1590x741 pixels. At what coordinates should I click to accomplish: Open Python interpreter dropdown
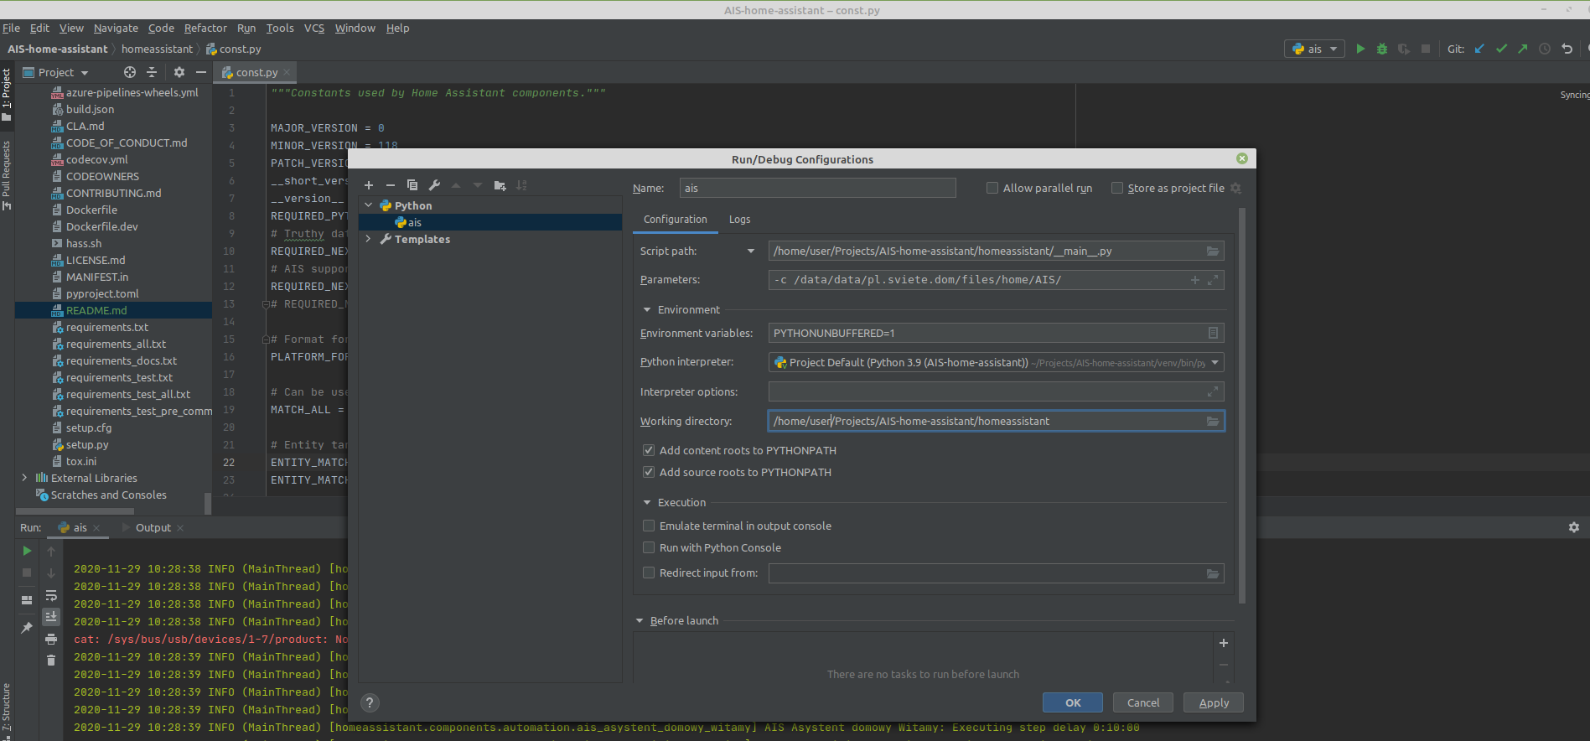click(1215, 363)
